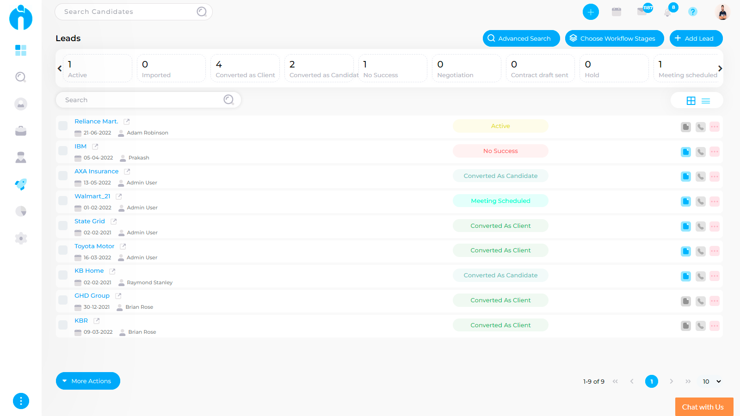Select the KBR row checkbox

pos(63,325)
